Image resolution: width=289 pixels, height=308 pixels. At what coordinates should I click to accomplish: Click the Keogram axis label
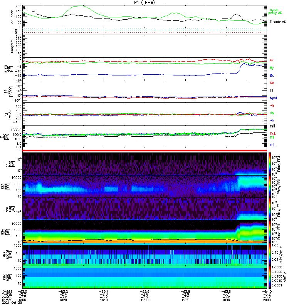(x=12, y=46)
